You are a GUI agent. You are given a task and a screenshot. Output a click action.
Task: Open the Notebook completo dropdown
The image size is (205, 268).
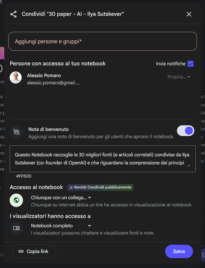[61, 226]
